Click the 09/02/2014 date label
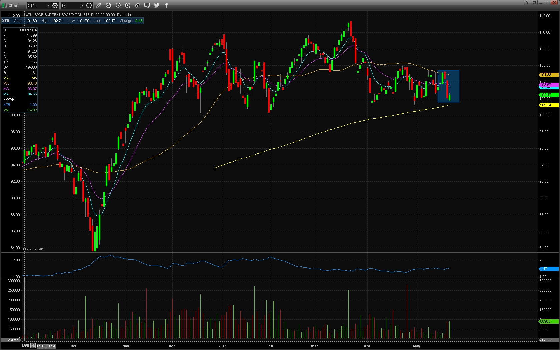This screenshot has width=560, height=350. [x=46, y=346]
